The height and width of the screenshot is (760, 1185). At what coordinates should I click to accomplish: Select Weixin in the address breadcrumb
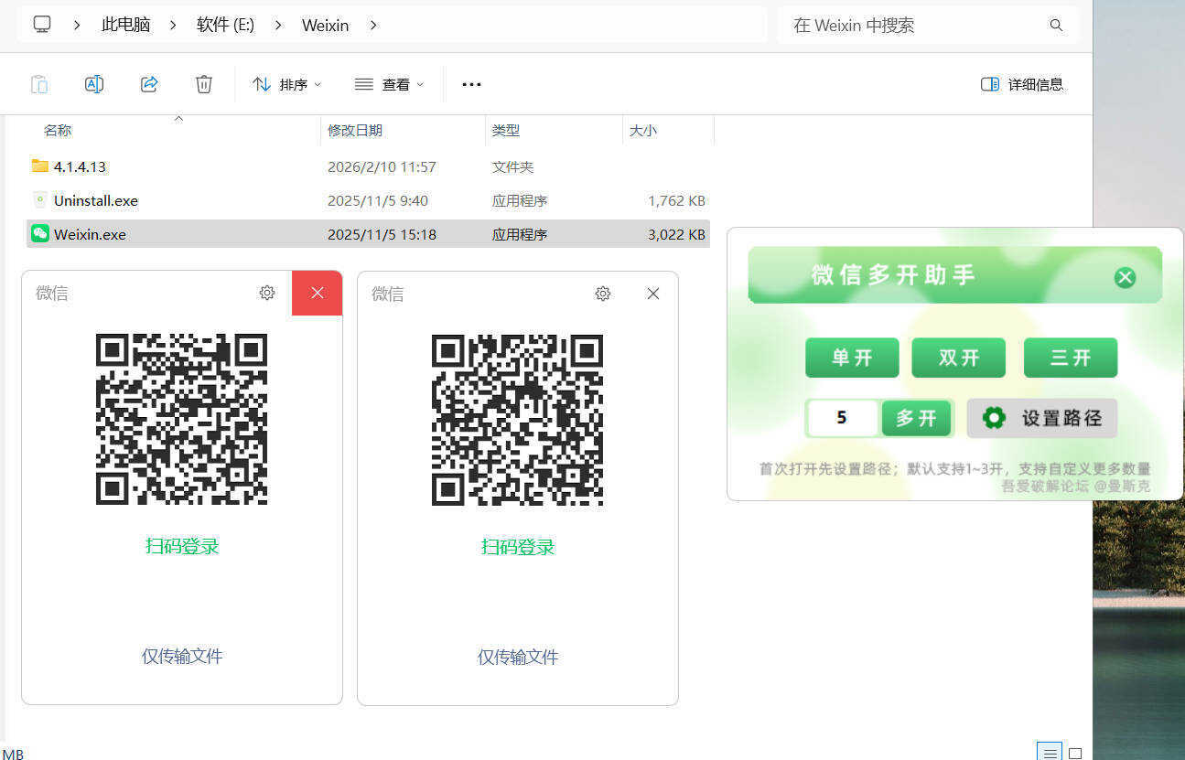point(326,25)
